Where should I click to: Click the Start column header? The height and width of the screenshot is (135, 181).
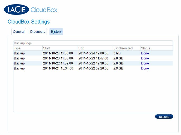(60, 48)
